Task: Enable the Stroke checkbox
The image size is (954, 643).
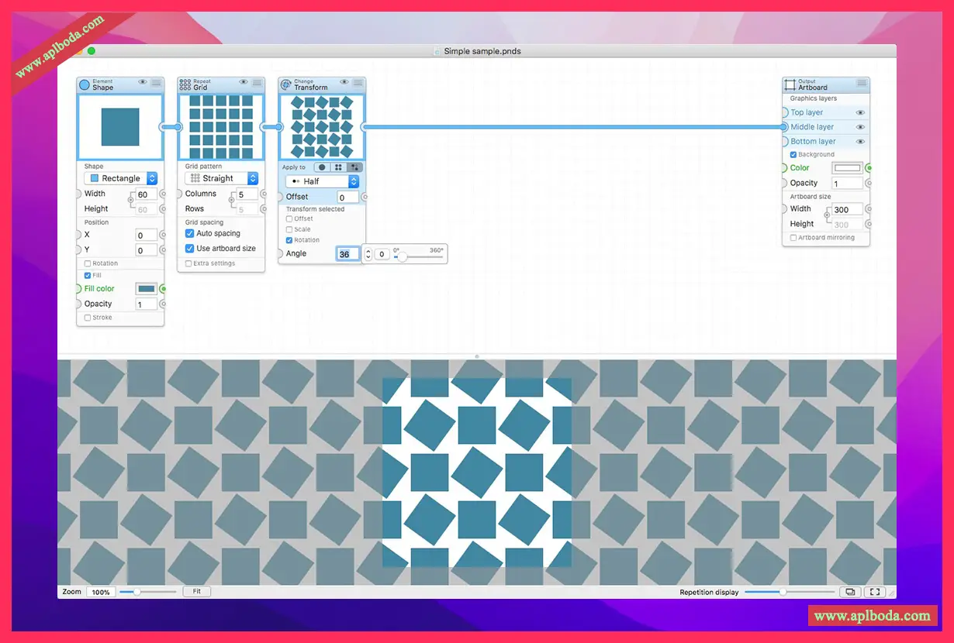Action: click(88, 318)
